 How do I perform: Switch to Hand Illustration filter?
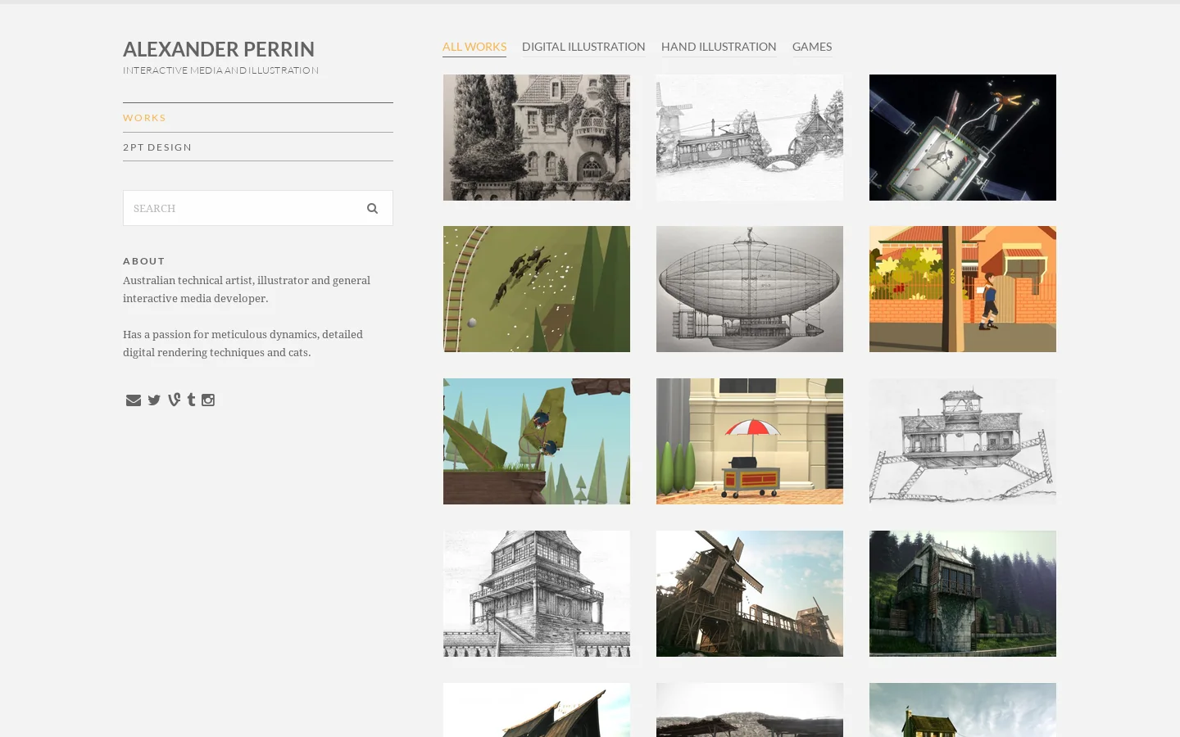click(719, 47)
